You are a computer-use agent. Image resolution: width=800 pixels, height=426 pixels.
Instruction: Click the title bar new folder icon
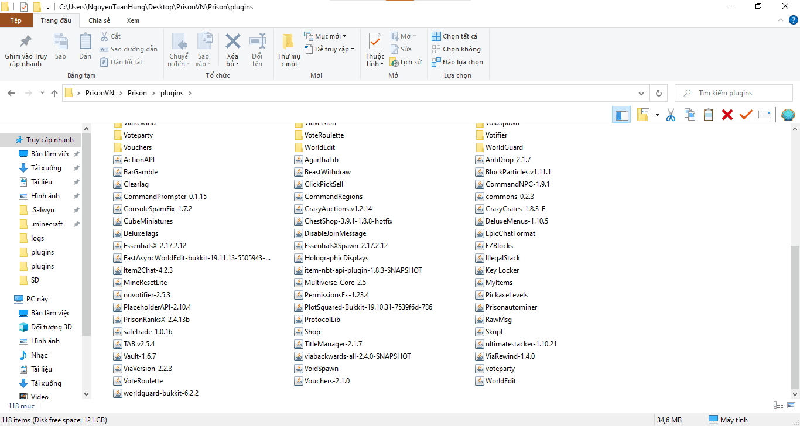coord(36,7)
